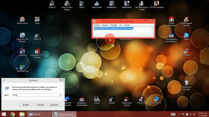Open the Halo CE desktop shortcut
This screenshot has width=209, height=117.
click(x=52, y=5)
